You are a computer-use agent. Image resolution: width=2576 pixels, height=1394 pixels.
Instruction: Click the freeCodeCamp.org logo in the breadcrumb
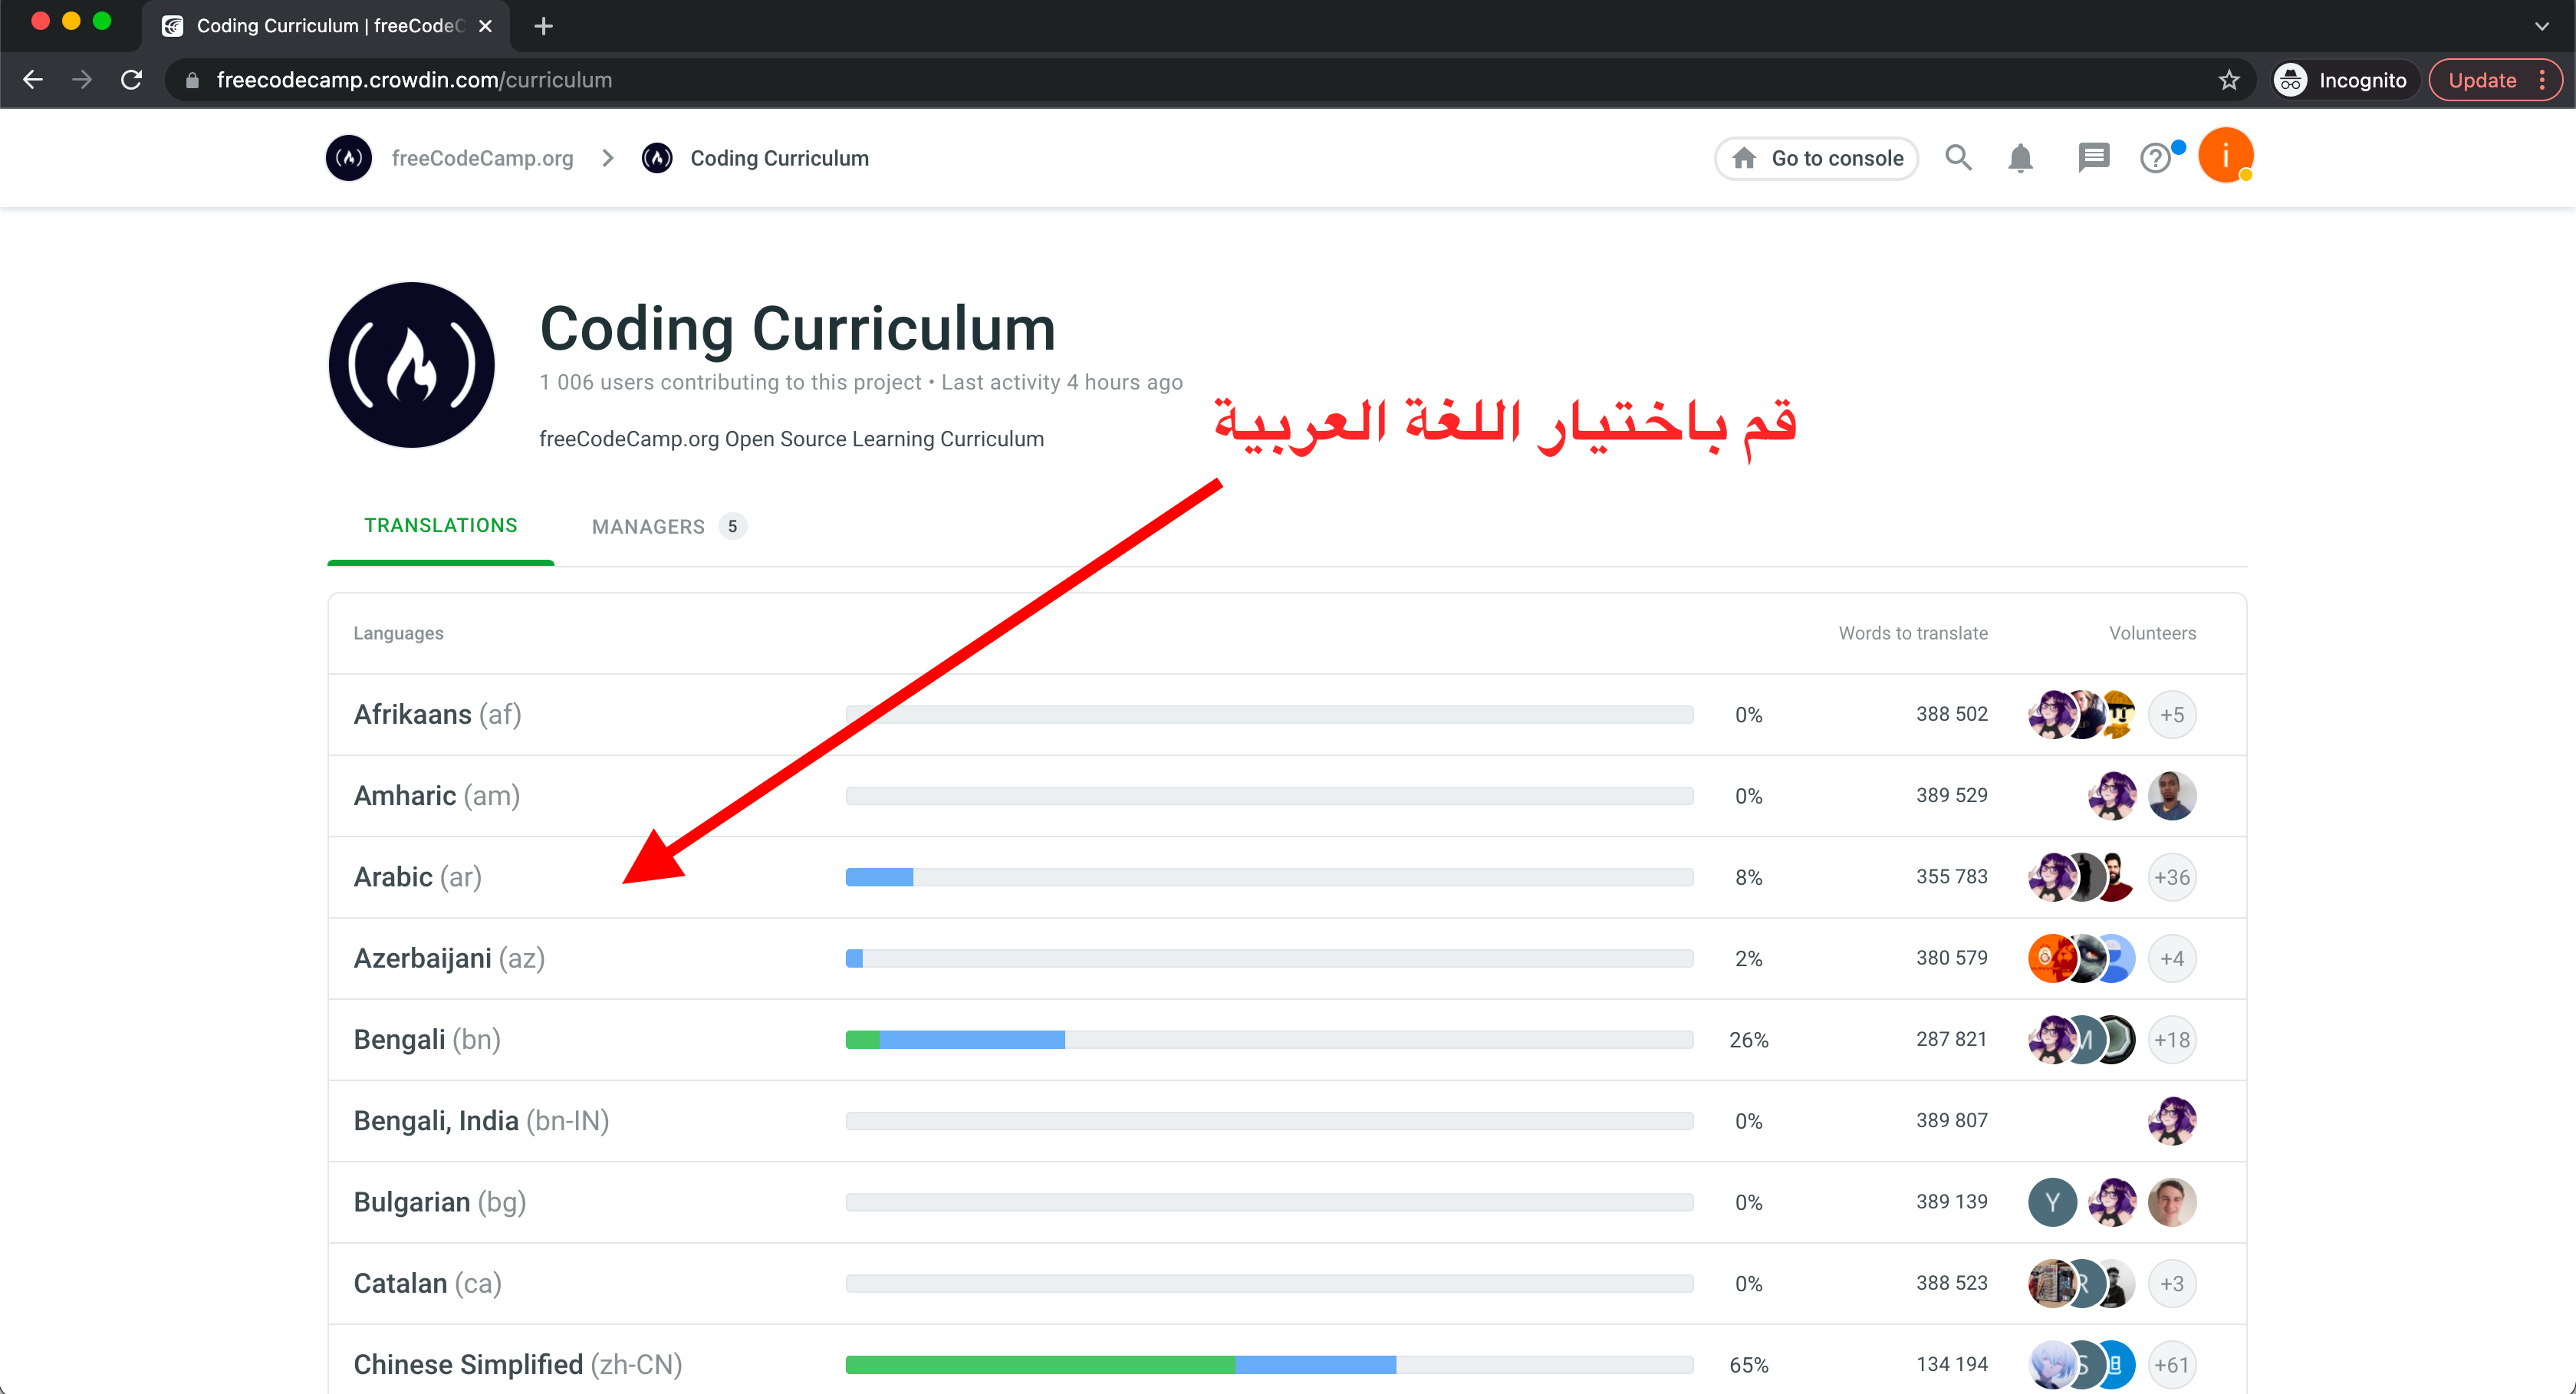click(x=348, y=158)
